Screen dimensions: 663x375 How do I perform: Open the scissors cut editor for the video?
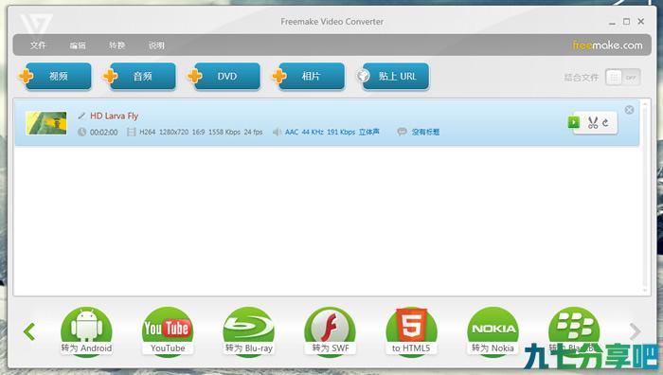click(x=592, y=122)
